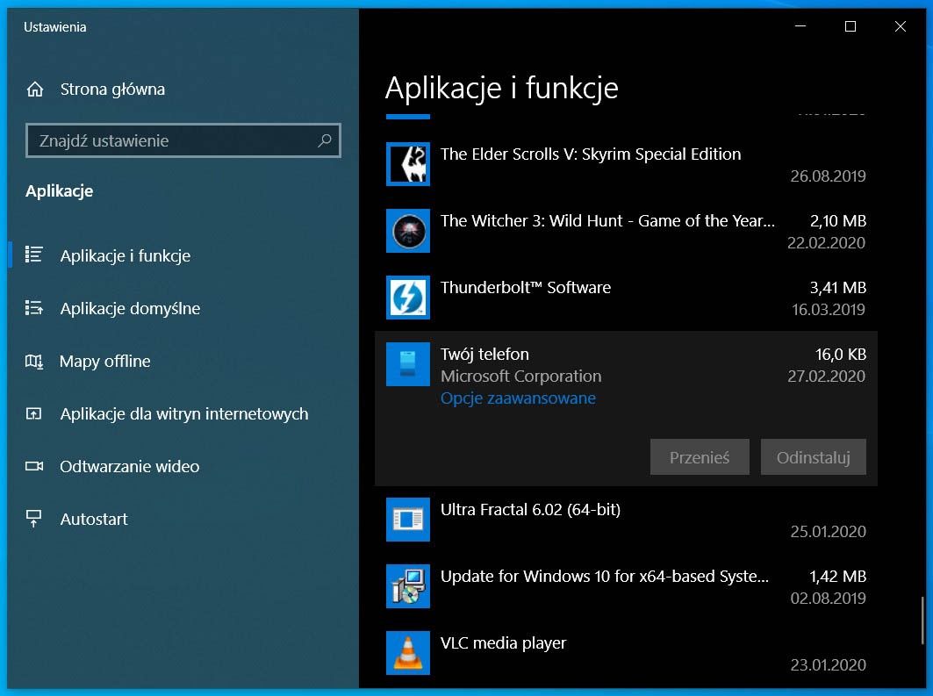The width and height of the screenshot is (933, 696).
Task: Click Microsoft Corporation publisher text
Action: point(521,376)
